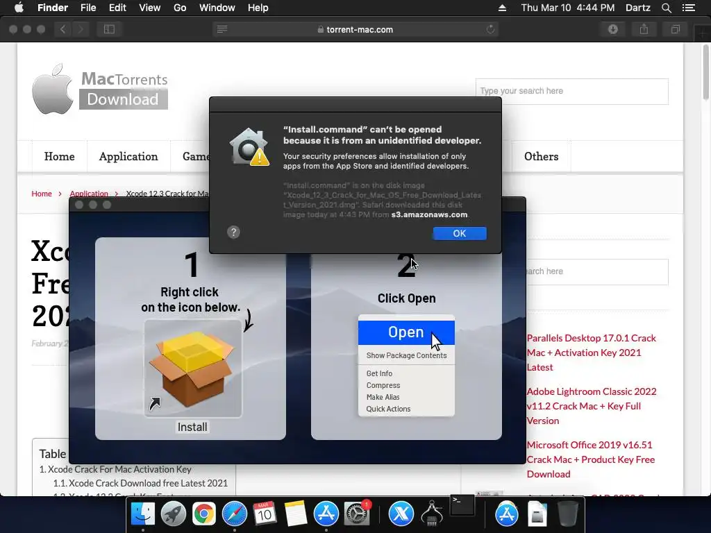Image resolution: width=711 pixels, height=533 pixels.
Task: Open Microsoft Office 2019 v16.51 link
Action: [590, 459]
